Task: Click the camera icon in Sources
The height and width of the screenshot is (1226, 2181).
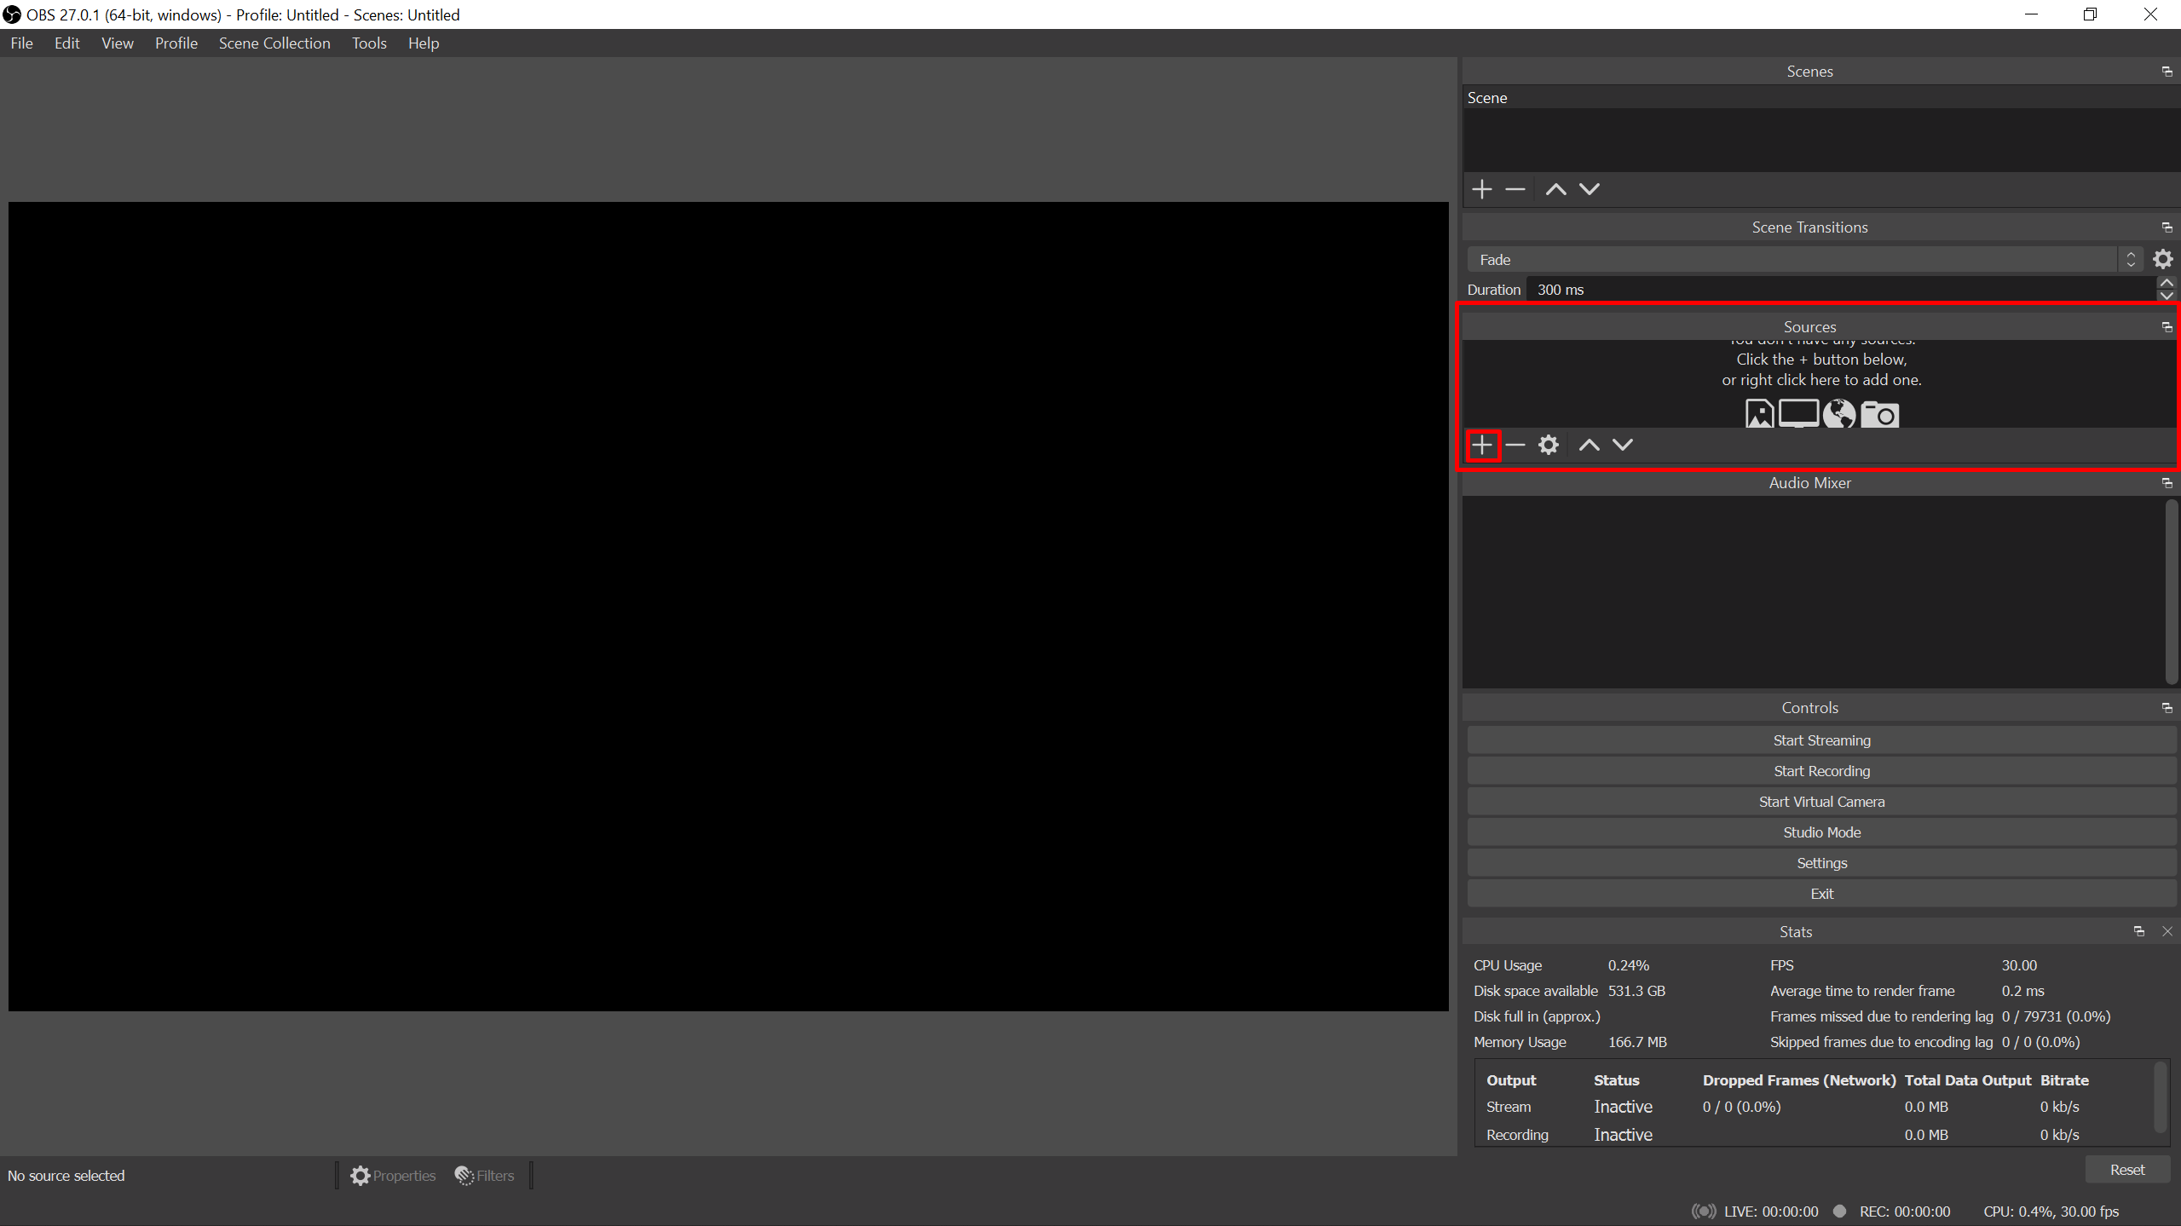Action: point(1879,414)
